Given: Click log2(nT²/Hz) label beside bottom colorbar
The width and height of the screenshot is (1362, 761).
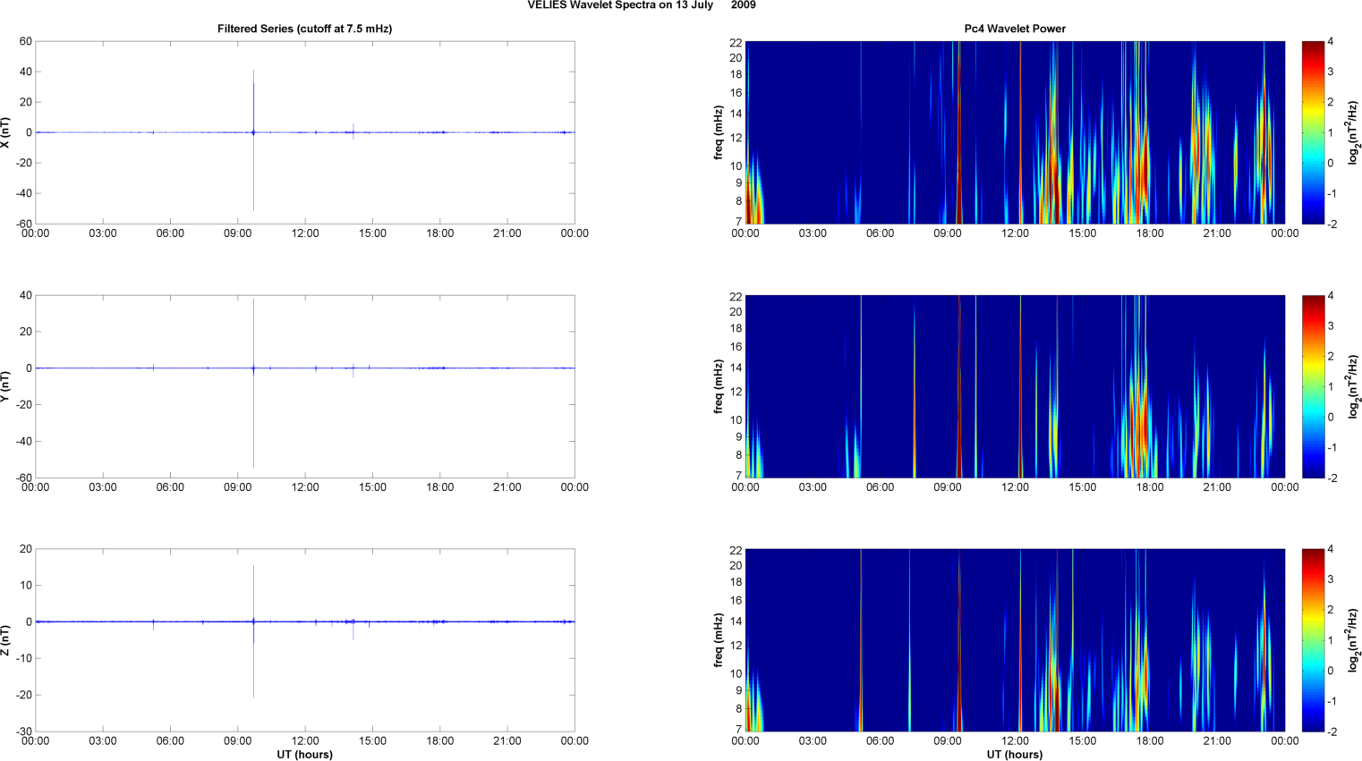Looking at the screenshot, I should [1355, 640].
